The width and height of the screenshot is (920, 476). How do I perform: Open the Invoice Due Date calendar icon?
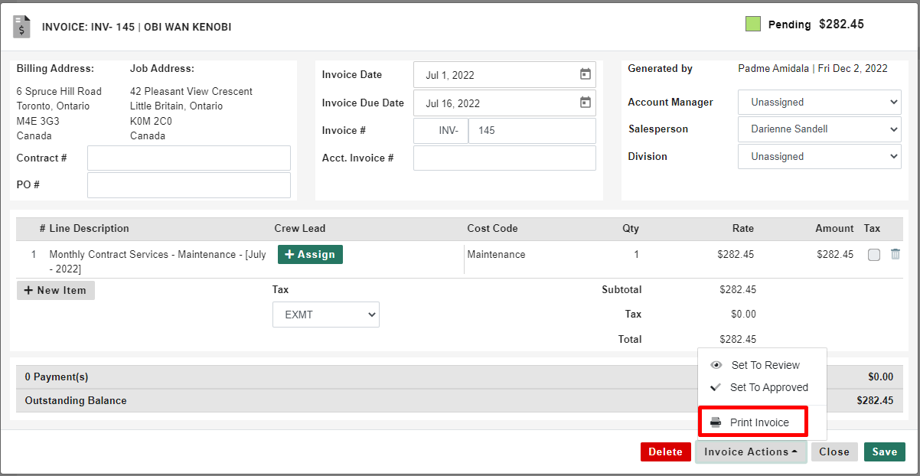pos(586,103)
